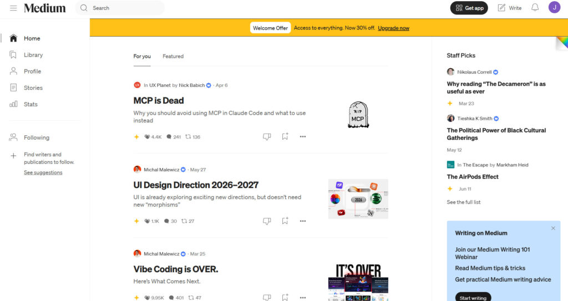Viewport: 568px width, 301px height.
Task: Click Join our Medium Writing 101 Webinar
Action: click(x=493, y=253)
